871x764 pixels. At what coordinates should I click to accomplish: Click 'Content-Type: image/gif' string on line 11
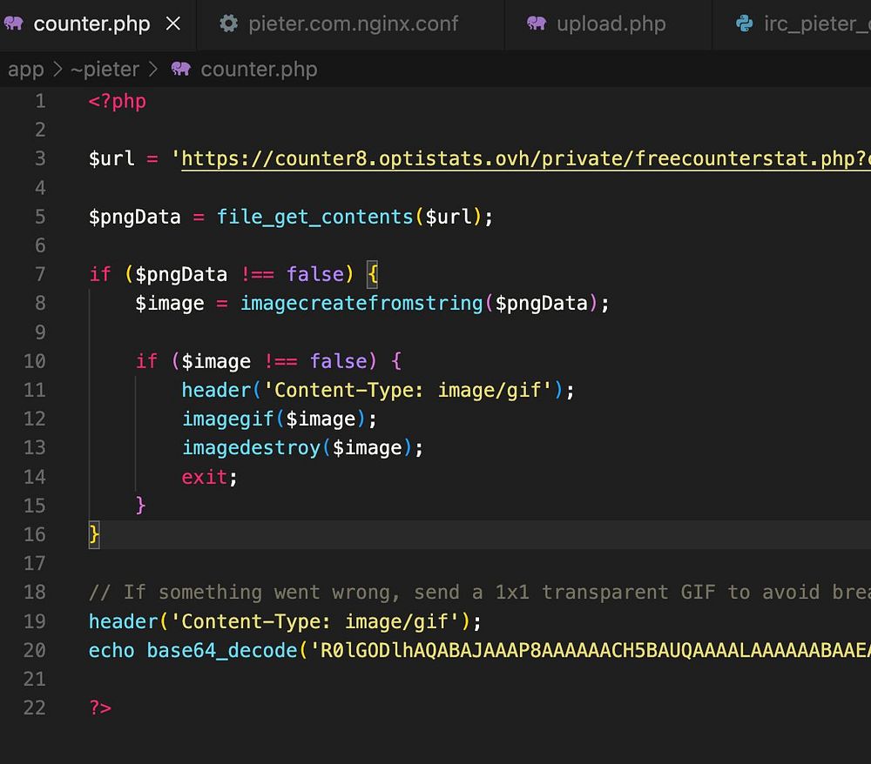coord(408,390)
